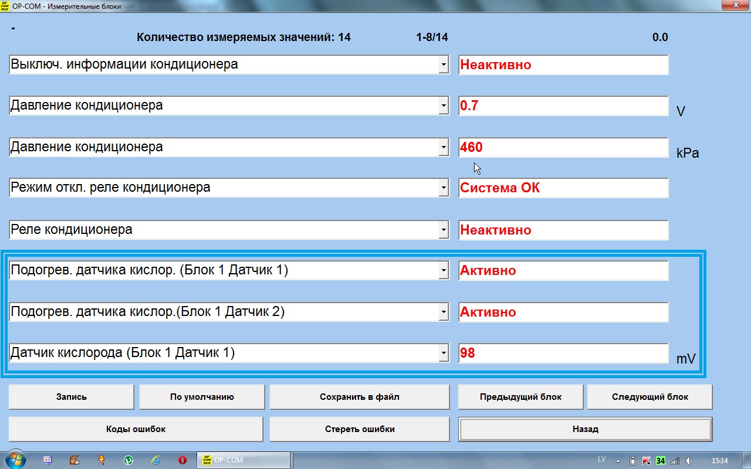Expand the 'Реле кондиционера' parameter dropdown
The image size is (751, 469).
click(x=444, y=230)
